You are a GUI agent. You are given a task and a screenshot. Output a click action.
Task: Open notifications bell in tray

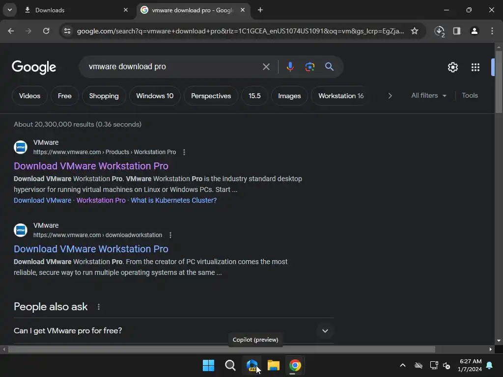point(490,365)
